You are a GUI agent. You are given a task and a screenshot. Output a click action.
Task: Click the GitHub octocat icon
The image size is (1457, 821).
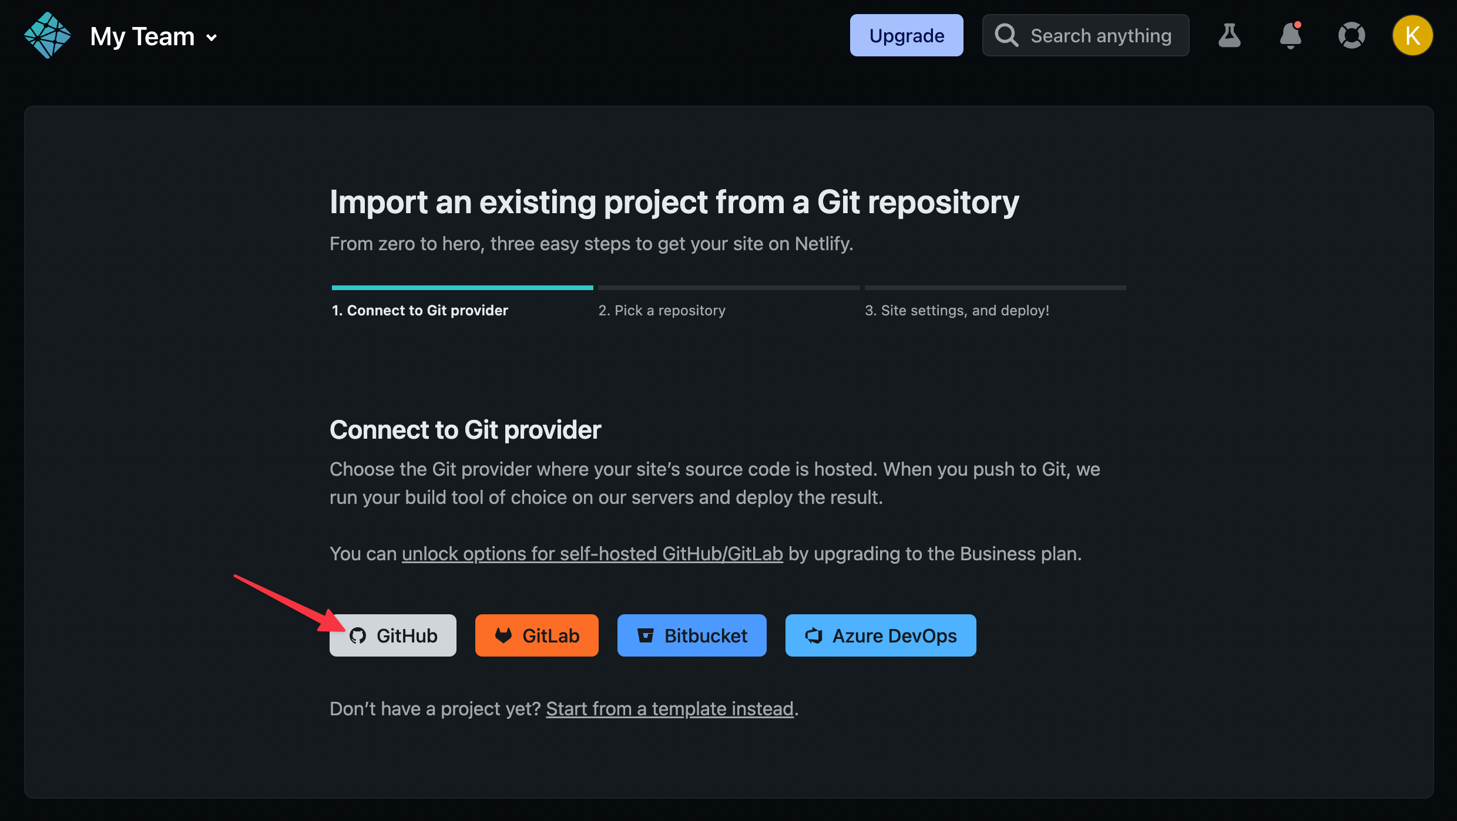coord(358,635)
